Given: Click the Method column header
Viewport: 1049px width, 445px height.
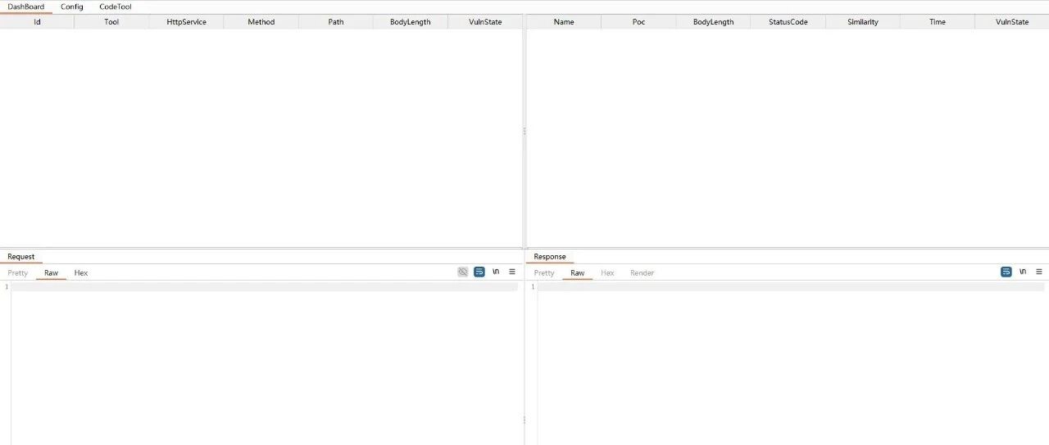Looking at the screenshot, I should coord(261,22).
